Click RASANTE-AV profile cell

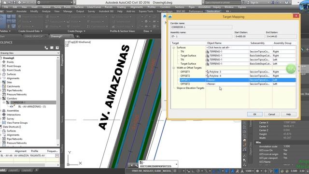[x=38, y=156]
